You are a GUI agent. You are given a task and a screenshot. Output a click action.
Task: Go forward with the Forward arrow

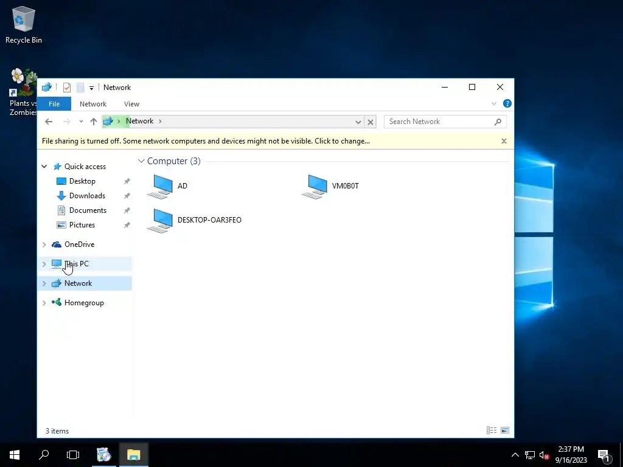[66, 122]
